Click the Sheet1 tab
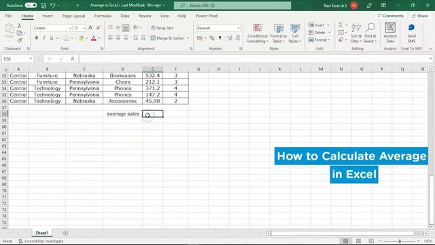Screen dimensions: 435x245 42,233
